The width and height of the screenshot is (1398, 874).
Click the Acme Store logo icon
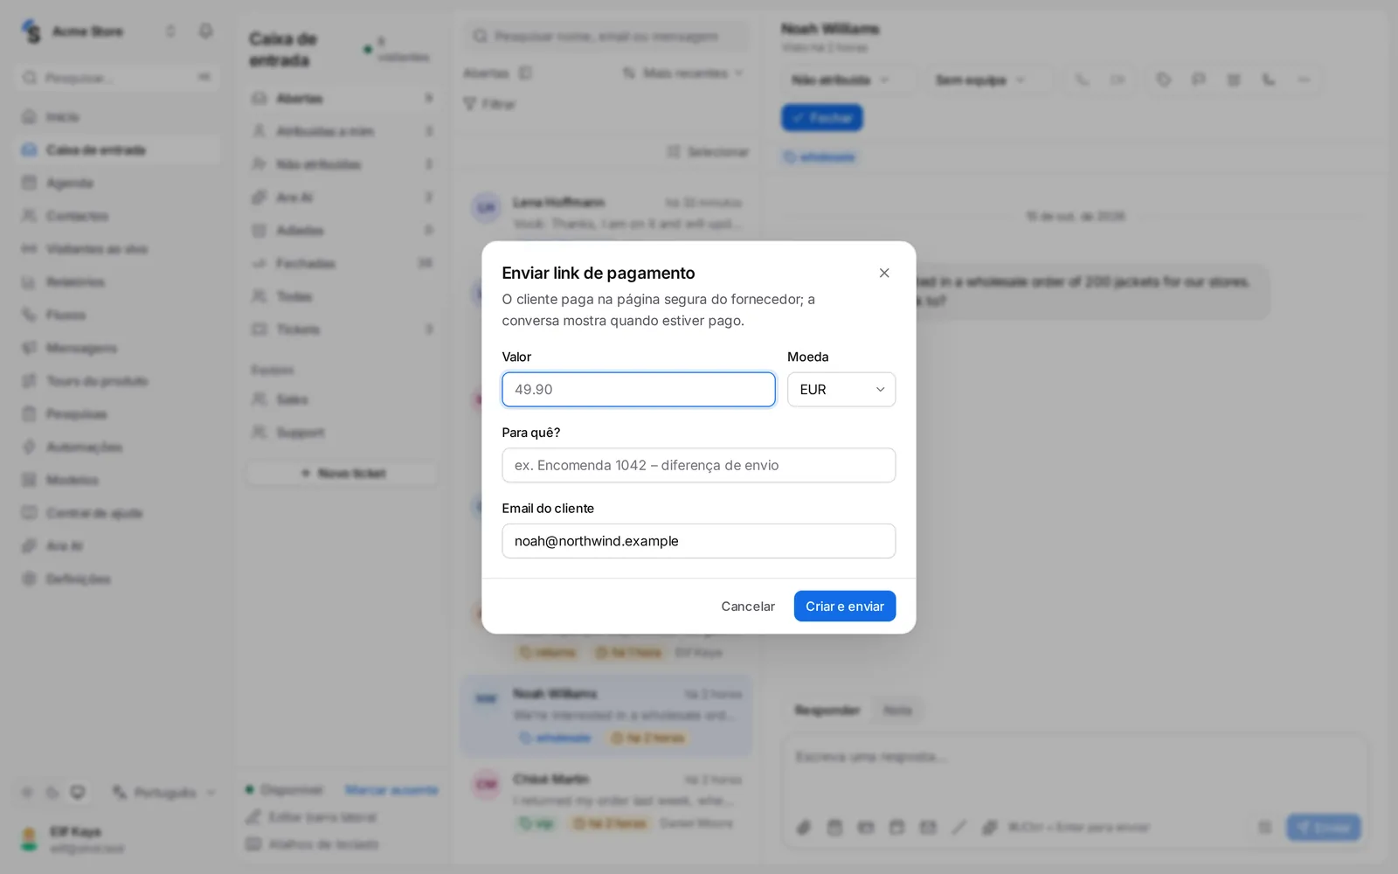pos(31,31)
